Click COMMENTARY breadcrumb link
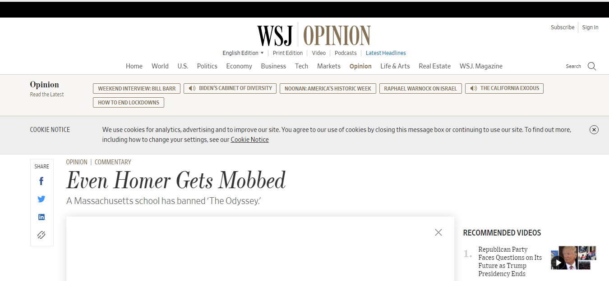This screenshot has width=609, height=281. pos(113,162)
